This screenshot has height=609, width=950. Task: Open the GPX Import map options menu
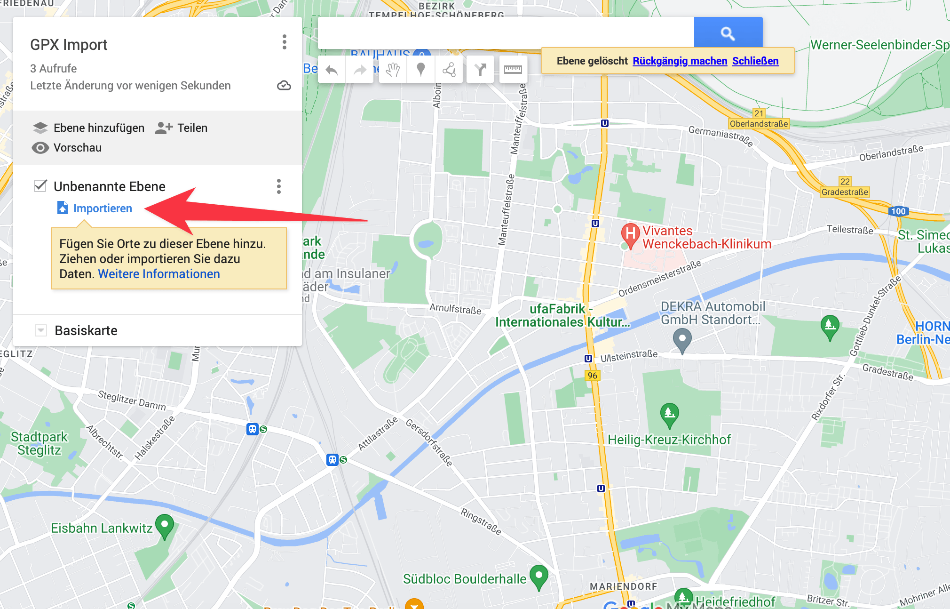284,42
